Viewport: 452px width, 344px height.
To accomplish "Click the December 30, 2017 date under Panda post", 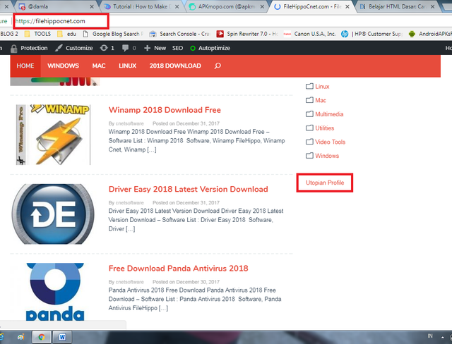I will [198, 282].
